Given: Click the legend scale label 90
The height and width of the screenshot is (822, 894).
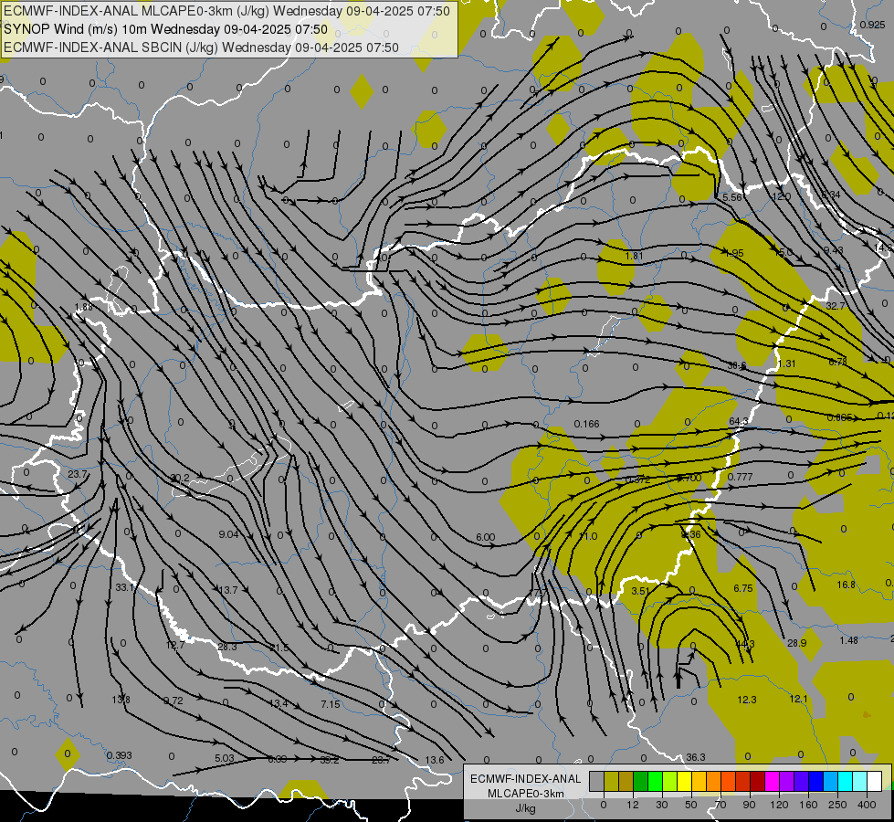Looking at the screenshot, I should pos(749,805).
